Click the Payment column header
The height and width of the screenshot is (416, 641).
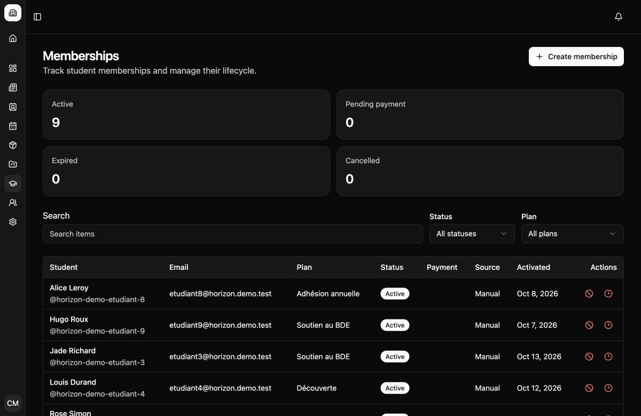(x=442, y=267)
